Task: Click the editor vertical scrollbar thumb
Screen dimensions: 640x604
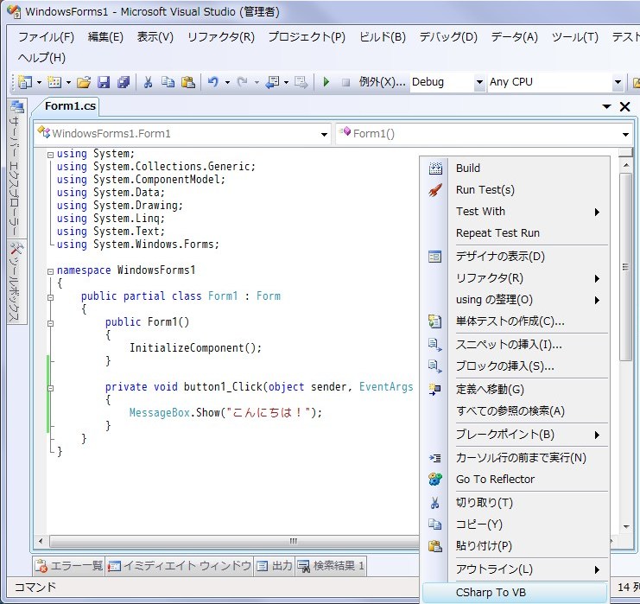Action: (625, 267)
